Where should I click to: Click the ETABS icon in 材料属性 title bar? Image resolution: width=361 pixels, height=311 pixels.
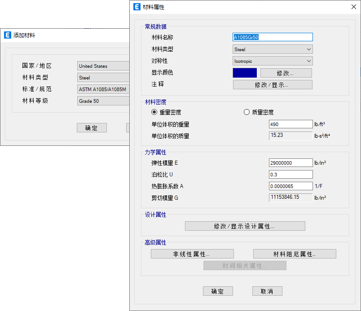click(x=137, y=7)
